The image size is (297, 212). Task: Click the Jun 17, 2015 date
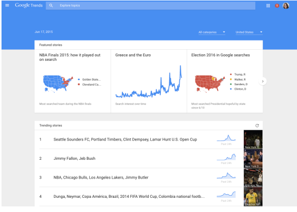tap(44, 32)
